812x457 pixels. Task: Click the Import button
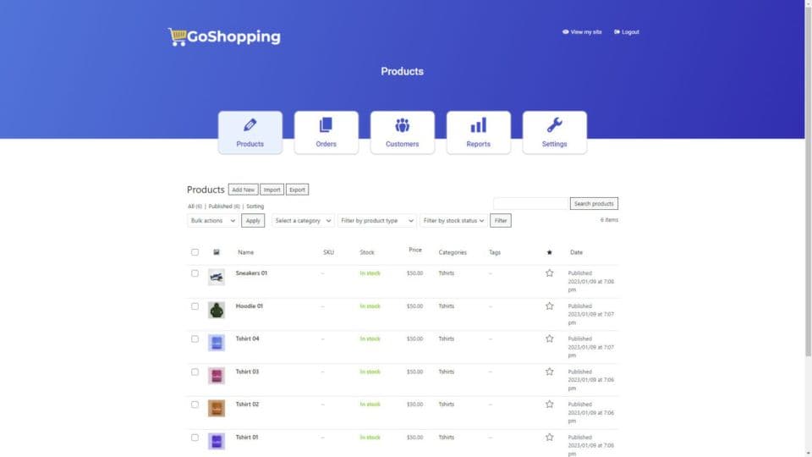tap(272, 190)
